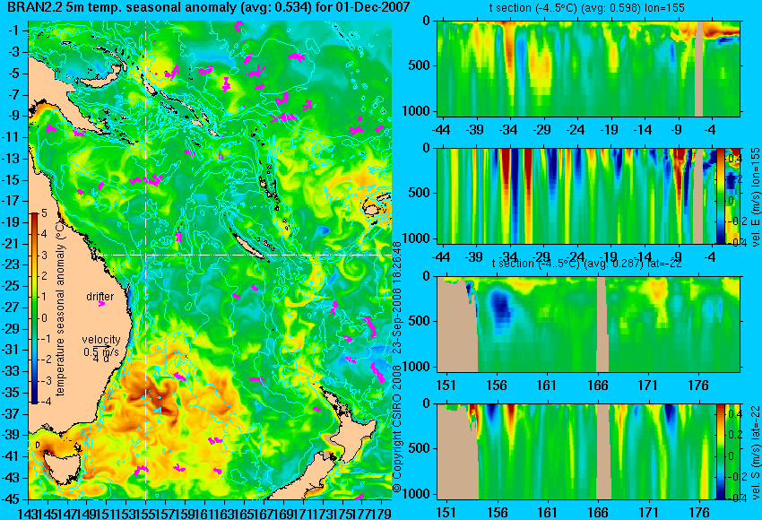Viewport: 762px width, 520px height.
Task: Open the temperature section plot at lon=155
Action: pos(588,68)
